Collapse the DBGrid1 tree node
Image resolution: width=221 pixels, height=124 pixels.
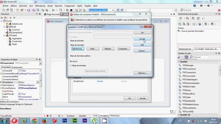4,27
